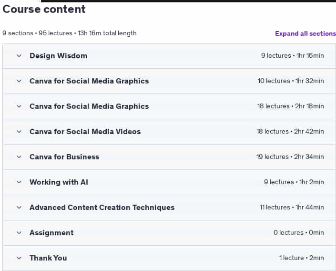Expand the Assignment section chevron
Image resolution: width=336 pixels, height=271 pixels.
pos(19,233)
